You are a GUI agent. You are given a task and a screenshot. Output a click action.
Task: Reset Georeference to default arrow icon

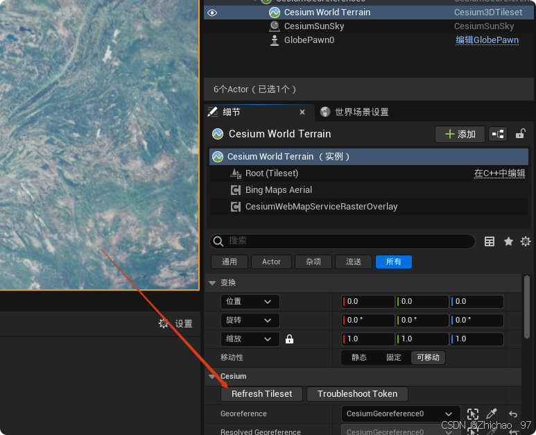[513, 414]
